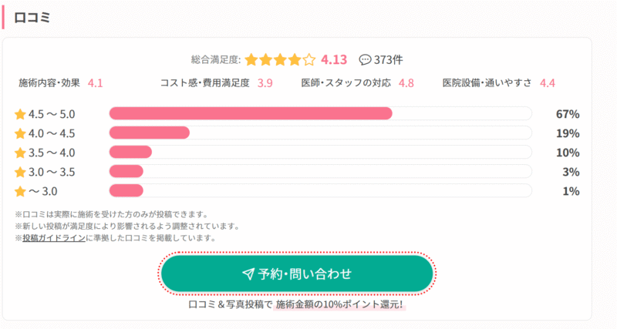Click the star icon beside 4.0～4.5
The width and height of the screenshot is (617, 329).
[x=20, y=133]
